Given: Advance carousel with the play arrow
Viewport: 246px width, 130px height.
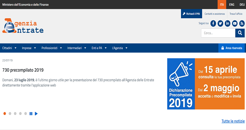Looking at the screenshot, I should click(36, 113).
